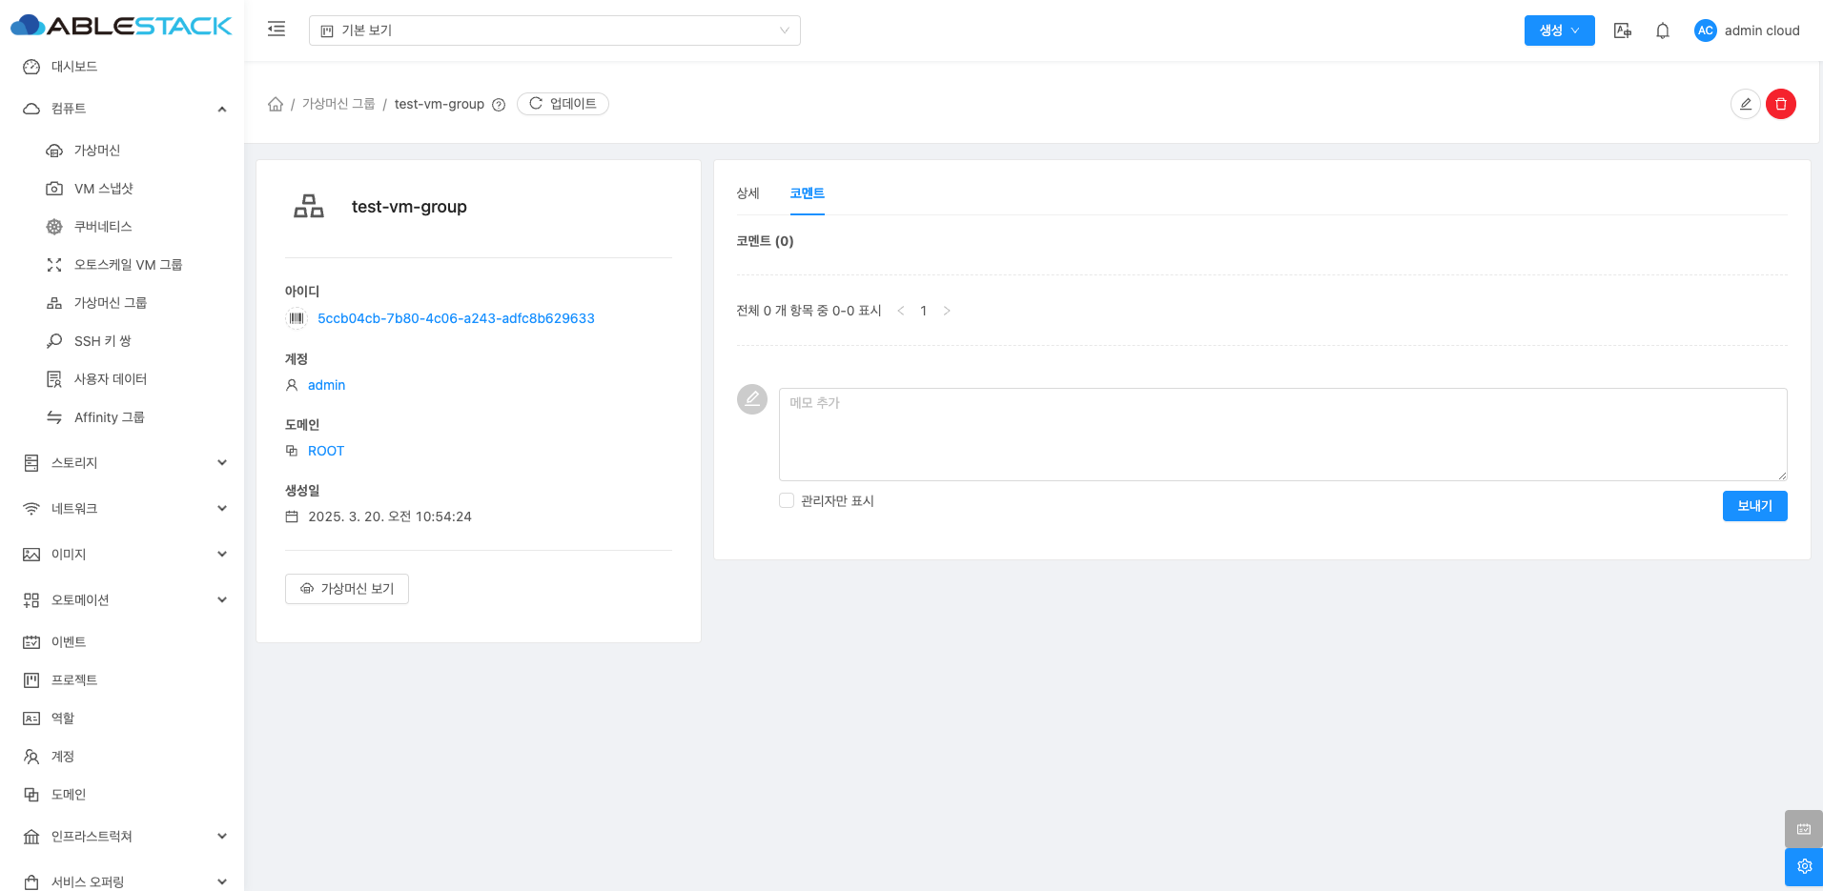This screenshot has width=1823, height=891.
Task: Click the 보내기 send button
Action: (x=1754, y=506)
